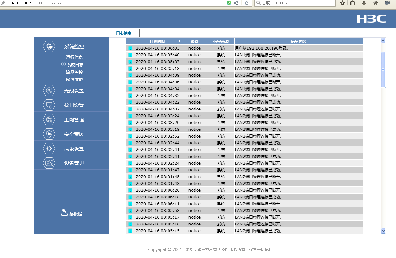Open 运行信息 submenu item
Viewport: 396px width, 258px height.
coord(74,57)
